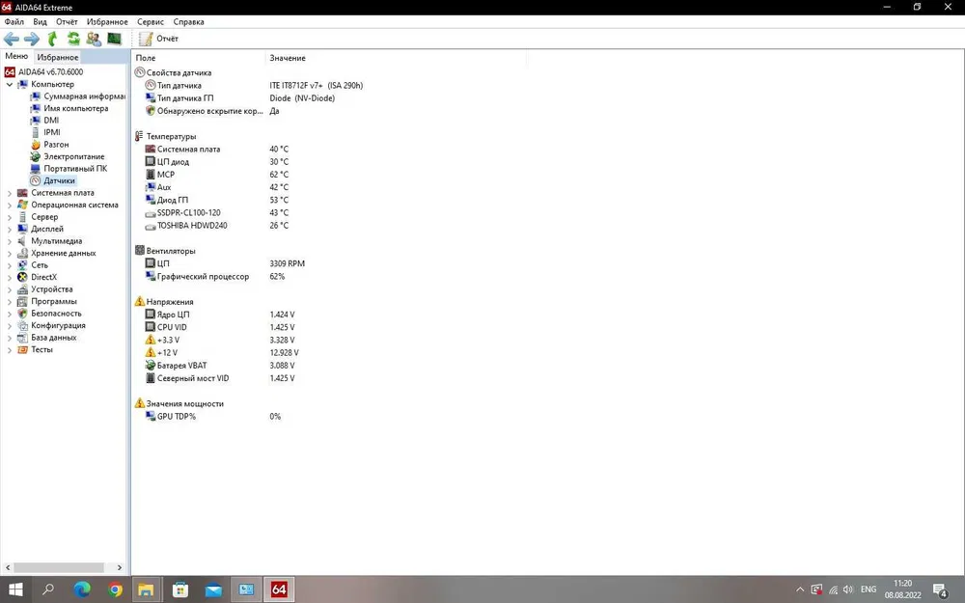Click the DMI tree item icon
The image size is (965, 603).
tap(35, 121)
